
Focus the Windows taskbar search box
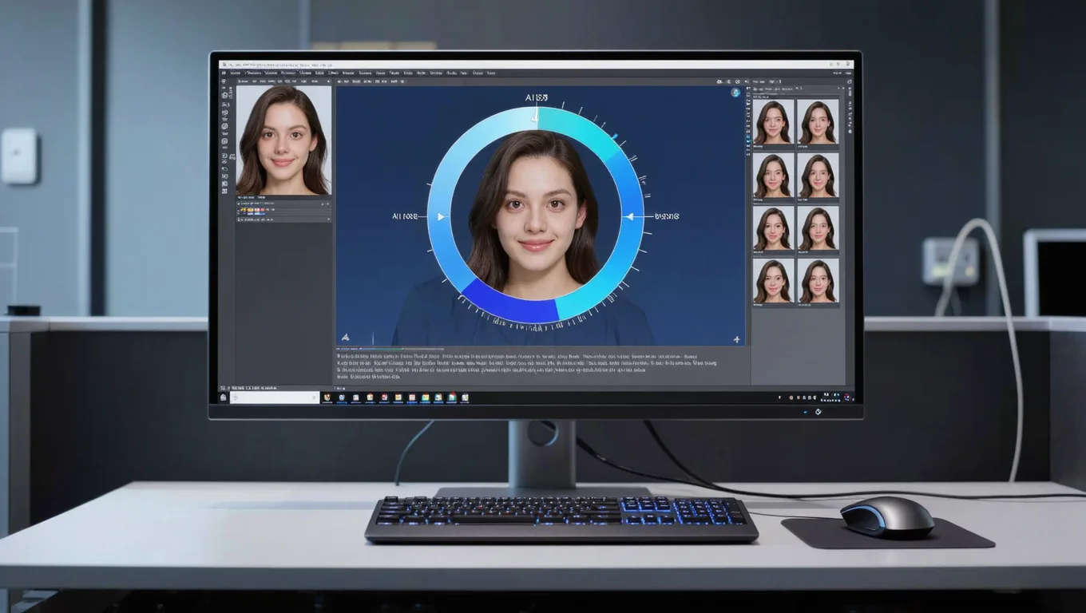pyautogui.click(x=275, y=397)
